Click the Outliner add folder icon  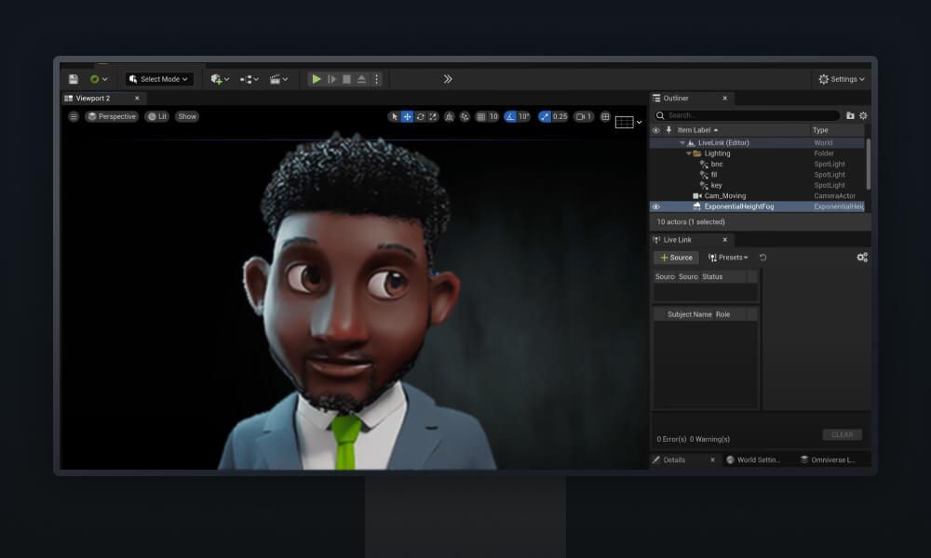[x=850, y=115]
